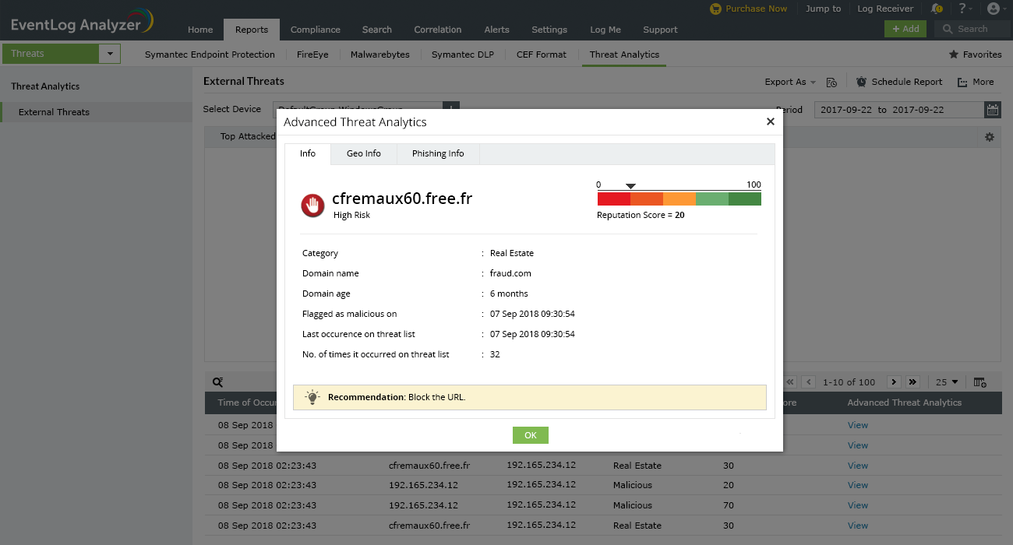
Task: Click the add column icon near pagination
Action: click(x=980, y=381)
